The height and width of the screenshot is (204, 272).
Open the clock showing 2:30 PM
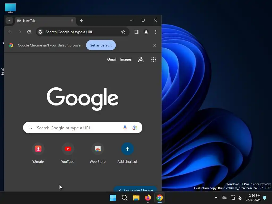[253, 198]
